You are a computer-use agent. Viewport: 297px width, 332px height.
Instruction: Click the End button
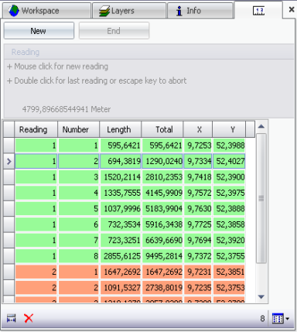tap(114, 31)
